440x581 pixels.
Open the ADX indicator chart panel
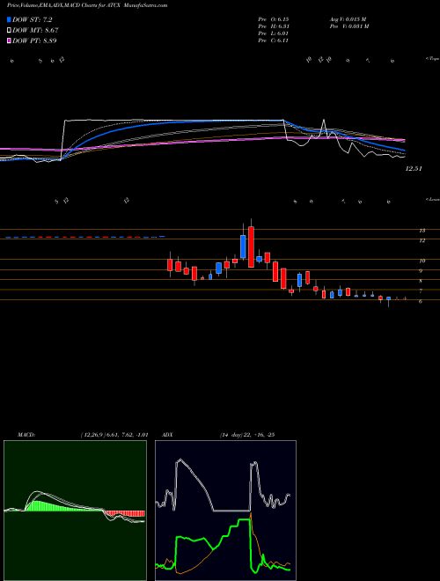(225, 511)
